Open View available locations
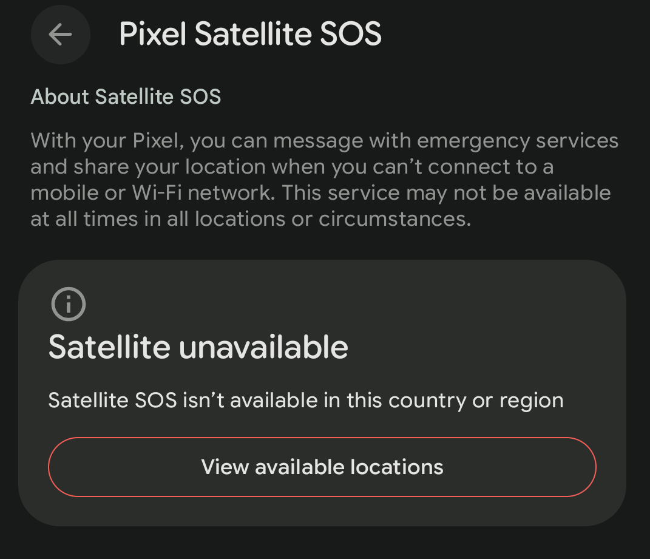 pos(322,467)
